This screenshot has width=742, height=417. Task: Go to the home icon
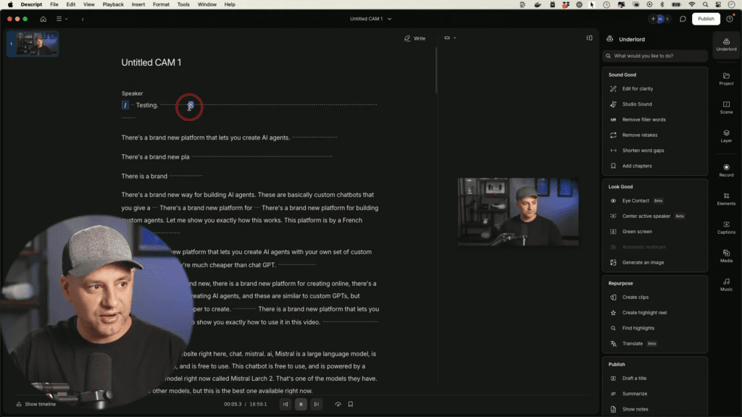(x=43, y=19)
